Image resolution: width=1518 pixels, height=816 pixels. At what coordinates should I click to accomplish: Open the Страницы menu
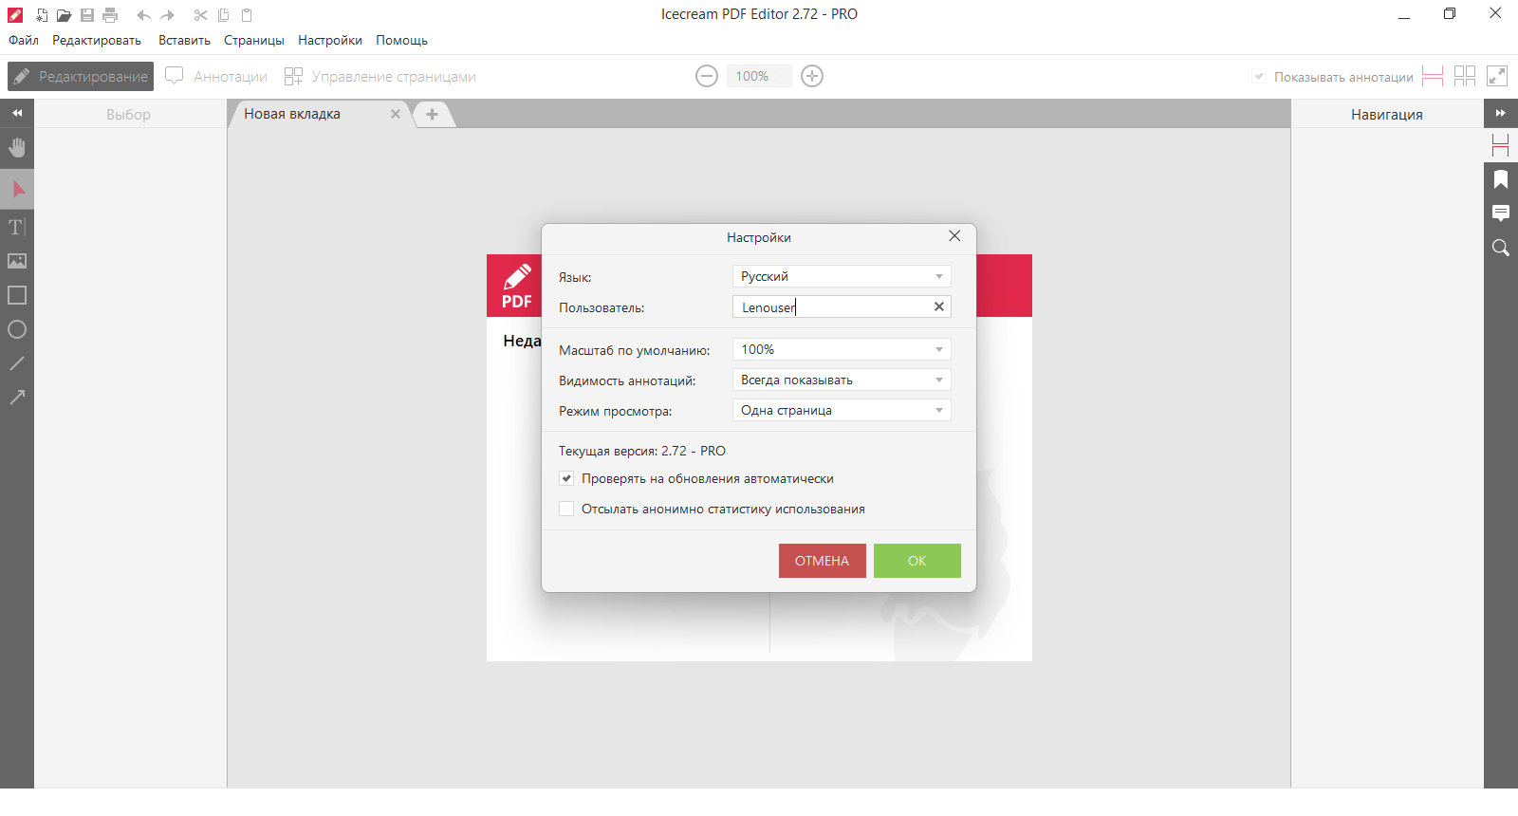tap(254, 40)
